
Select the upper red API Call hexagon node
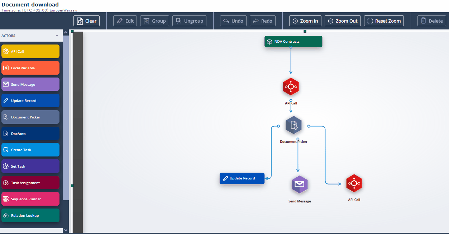pyautogui.click(x=291, y=86)
